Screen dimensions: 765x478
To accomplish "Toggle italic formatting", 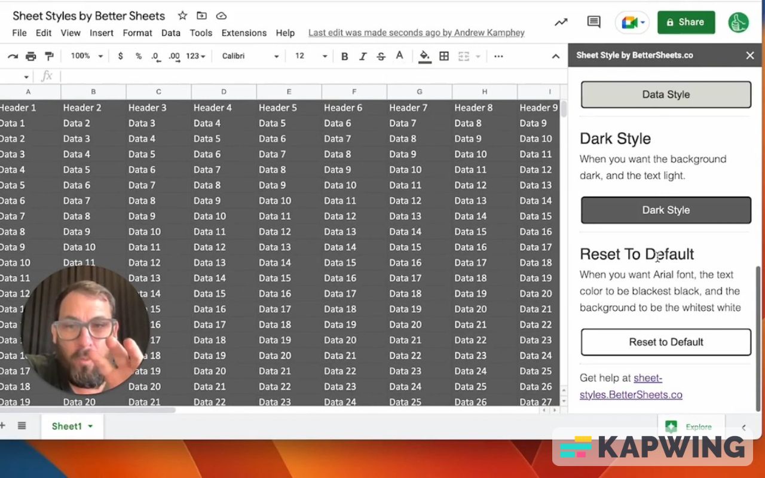I will click(x=362, y=56).
